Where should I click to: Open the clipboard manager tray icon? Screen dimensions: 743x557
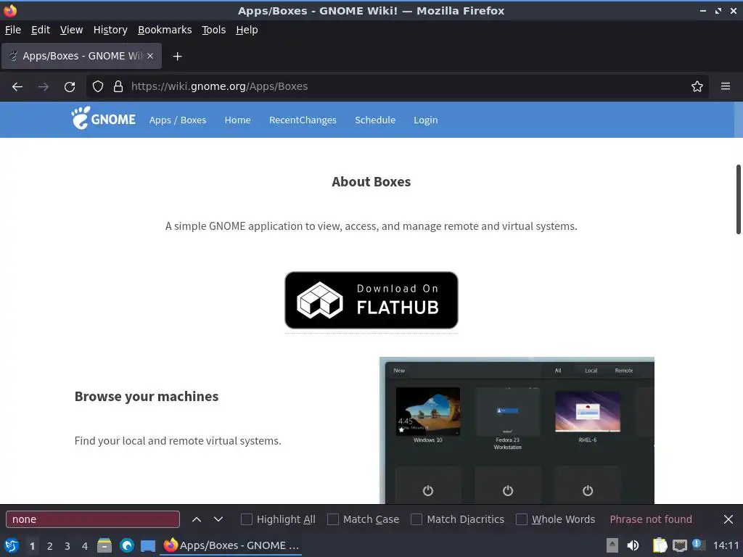[660, 545]
